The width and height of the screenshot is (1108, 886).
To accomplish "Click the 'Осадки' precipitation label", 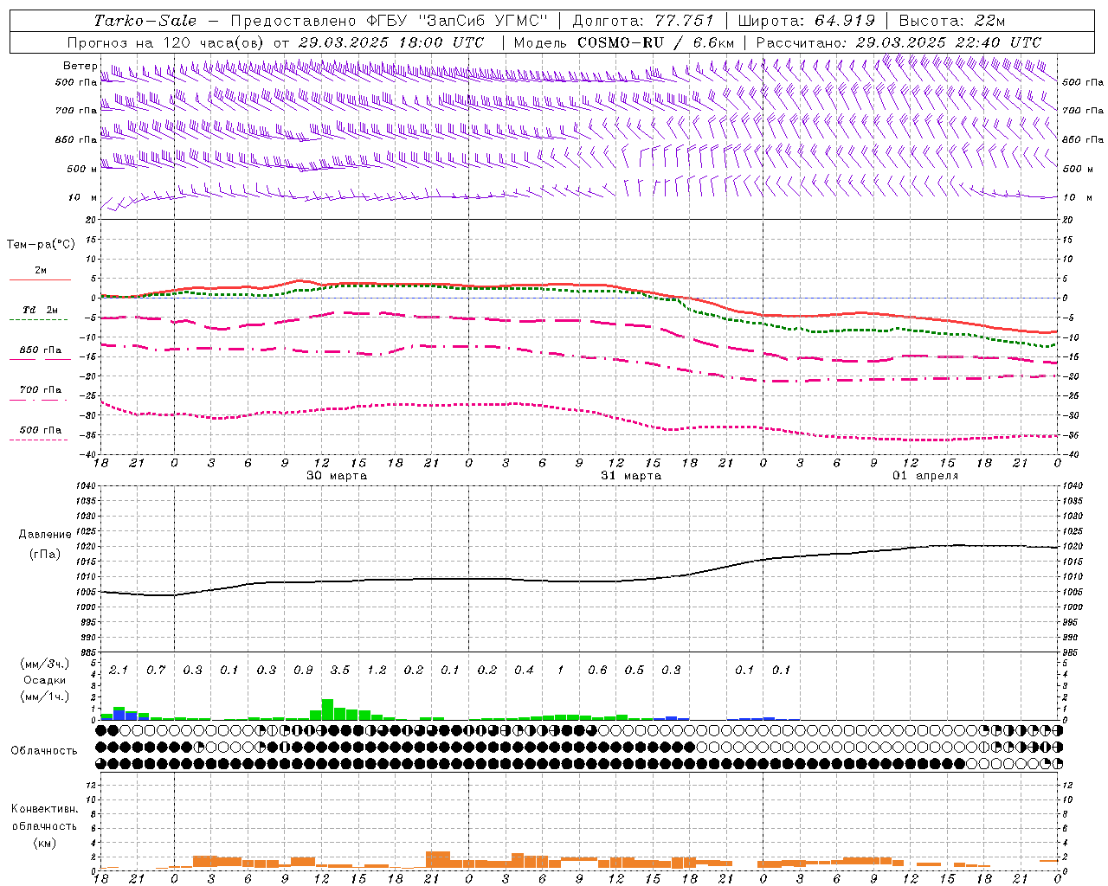I will tap(44, 681).
